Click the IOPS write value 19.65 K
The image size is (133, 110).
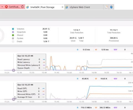click(x=104, y=79)
